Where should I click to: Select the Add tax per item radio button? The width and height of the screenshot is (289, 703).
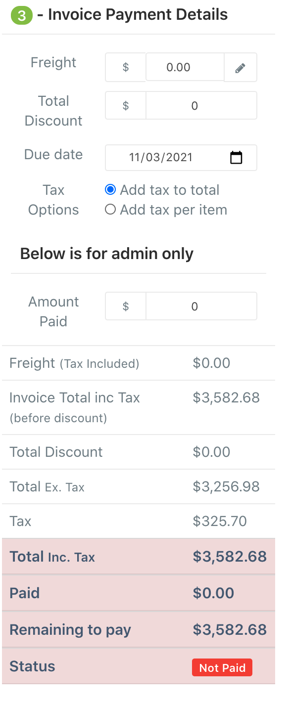click(x=110, y=210)
